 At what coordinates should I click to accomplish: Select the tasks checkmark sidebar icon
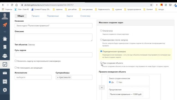5,64
